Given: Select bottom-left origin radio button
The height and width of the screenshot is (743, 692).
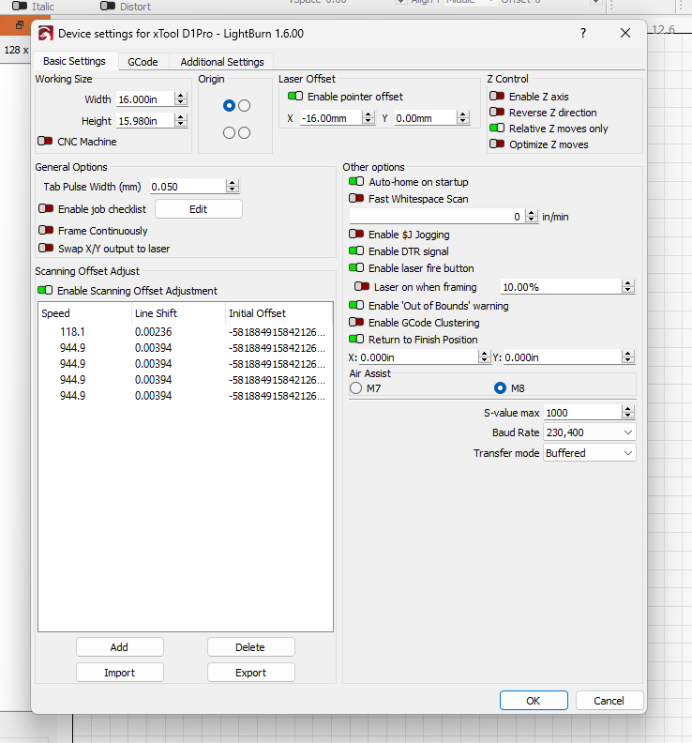Looking at the screenshot, I should [229, 132].
